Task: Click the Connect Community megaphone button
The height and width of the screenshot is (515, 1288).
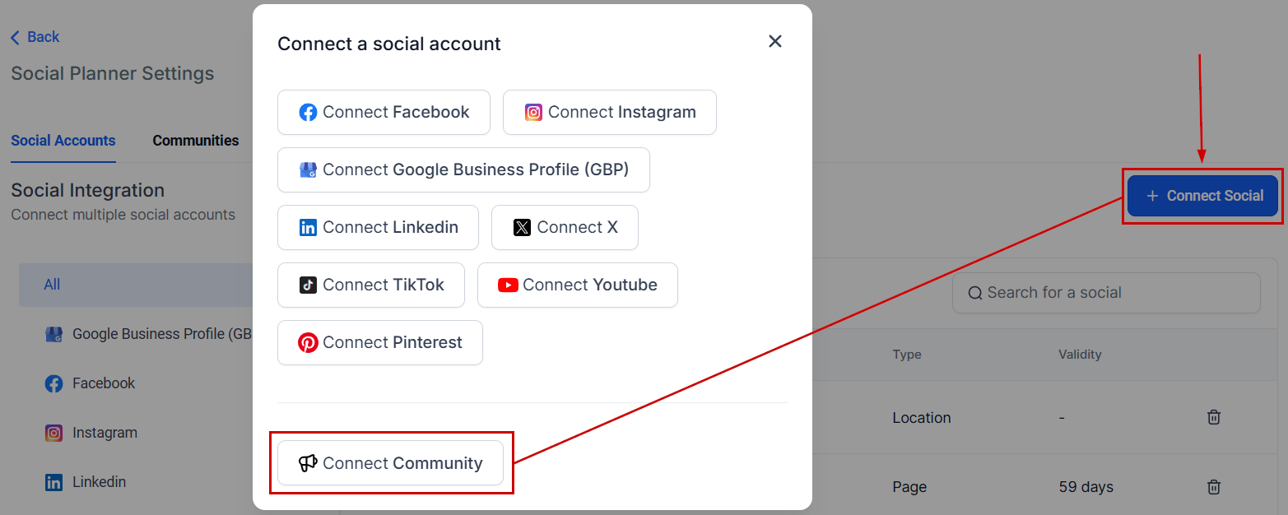Action: click(390, 463)
